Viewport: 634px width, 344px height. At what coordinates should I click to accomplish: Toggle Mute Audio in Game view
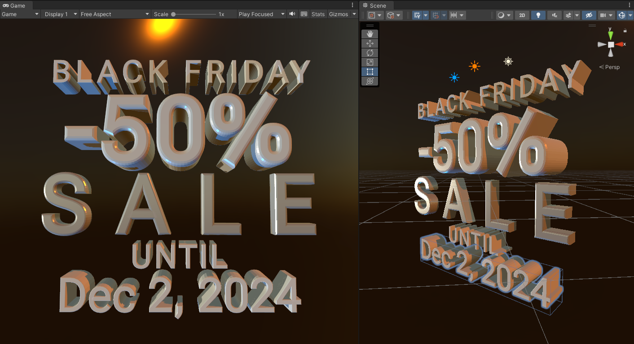pyautogui.click(x=292, y=14)
